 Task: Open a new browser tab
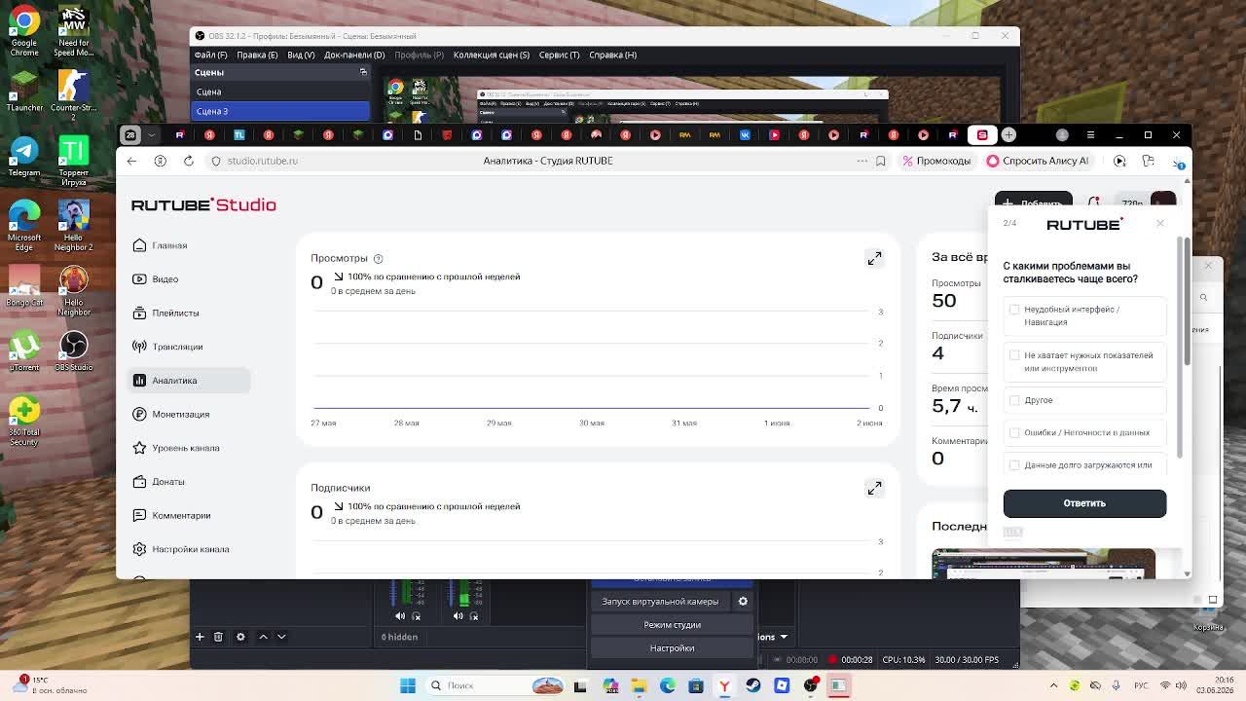[1008, 134]
